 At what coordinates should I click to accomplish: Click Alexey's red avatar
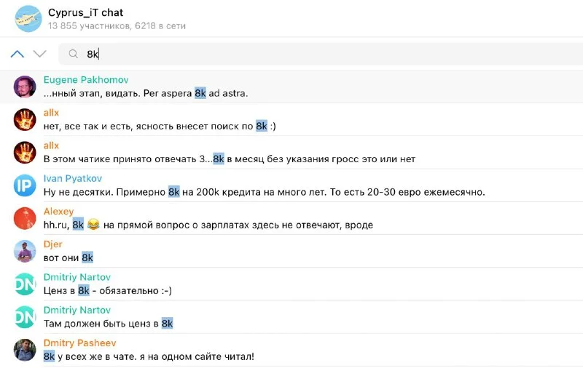pos(25,218)
